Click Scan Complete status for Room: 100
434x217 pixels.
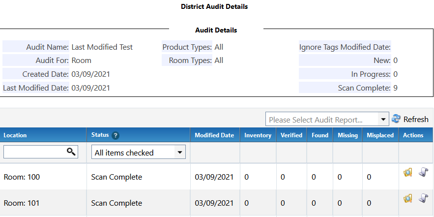coord(116,177)
